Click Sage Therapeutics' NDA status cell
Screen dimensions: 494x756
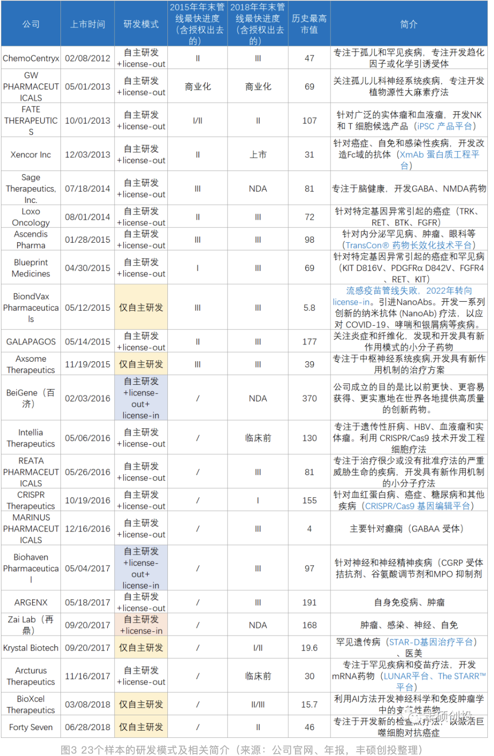(258, 189)
